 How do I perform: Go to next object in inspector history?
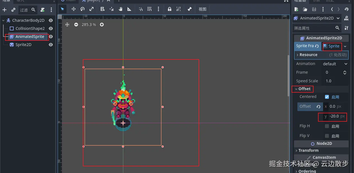point(339,9)
